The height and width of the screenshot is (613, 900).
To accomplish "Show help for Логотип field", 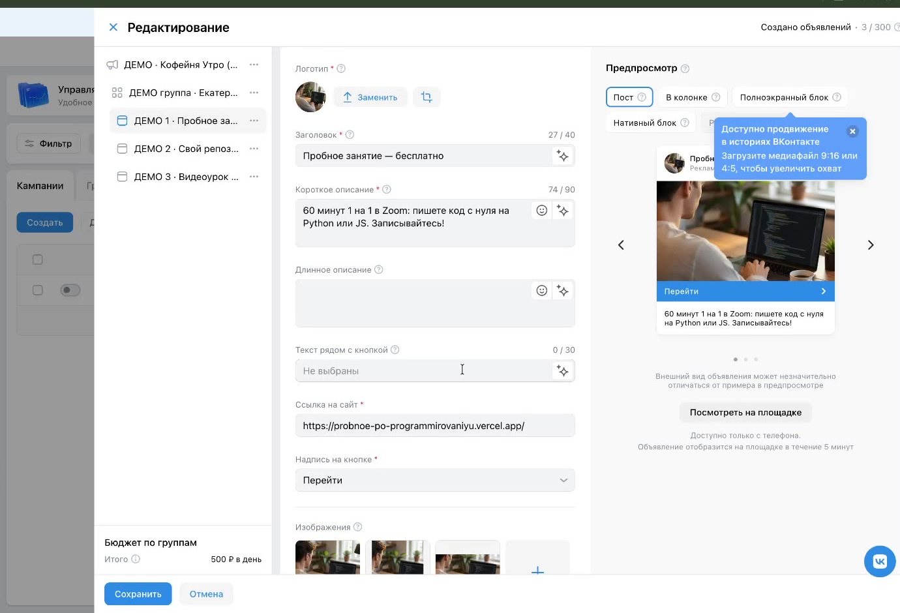I will pyautogui.click(x=341, y=68).
